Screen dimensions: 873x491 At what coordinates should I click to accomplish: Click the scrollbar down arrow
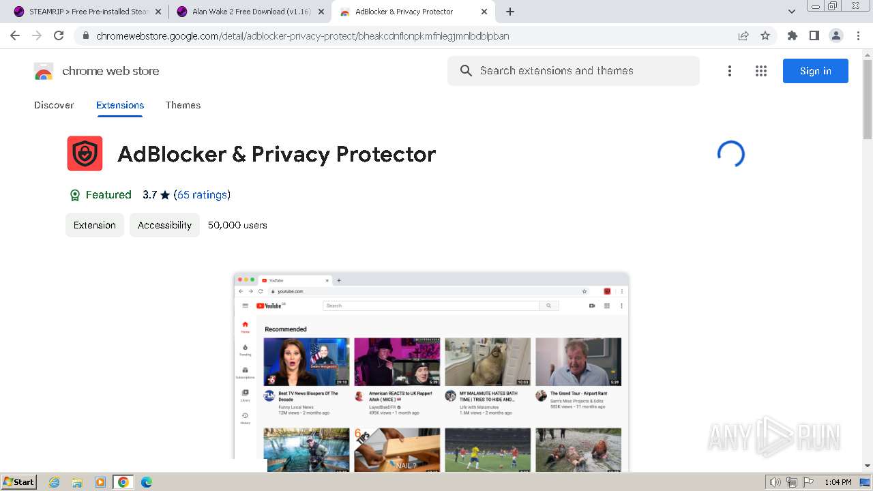pos(868,466)
